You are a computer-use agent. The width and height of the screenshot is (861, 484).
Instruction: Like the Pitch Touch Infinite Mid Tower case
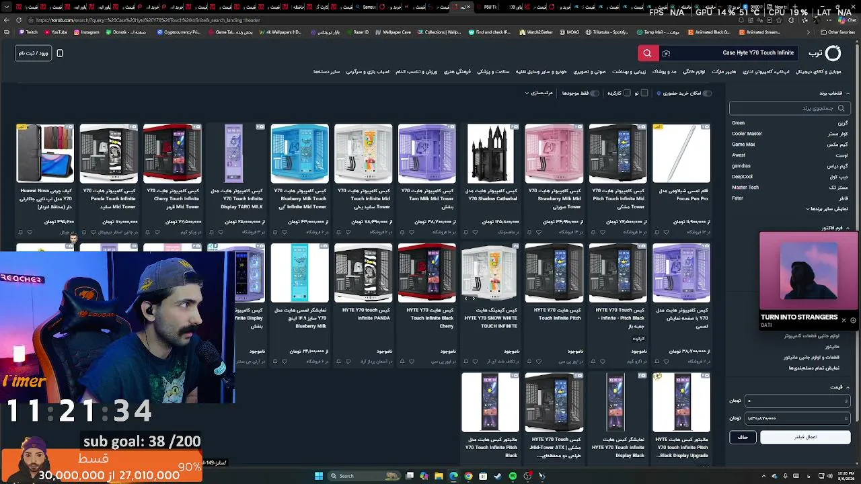[603, 233]
